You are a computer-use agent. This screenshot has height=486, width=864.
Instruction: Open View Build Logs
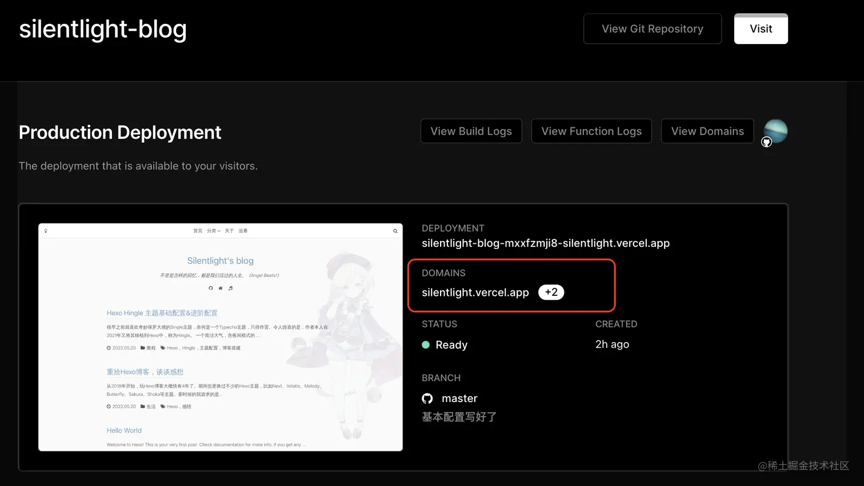click(471, 131)
